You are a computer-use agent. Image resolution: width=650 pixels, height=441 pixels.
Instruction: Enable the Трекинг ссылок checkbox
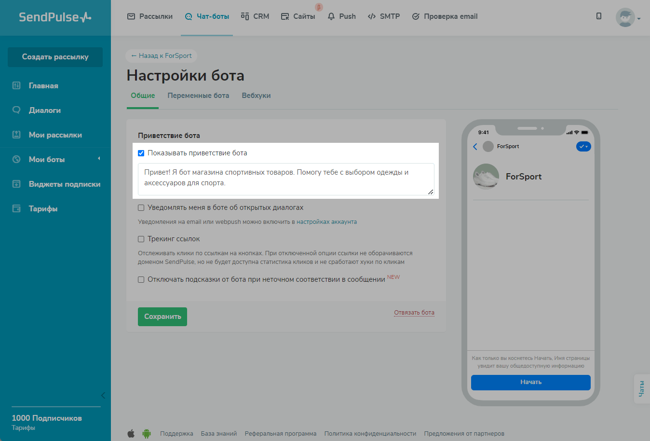click(x=141, y=239)
